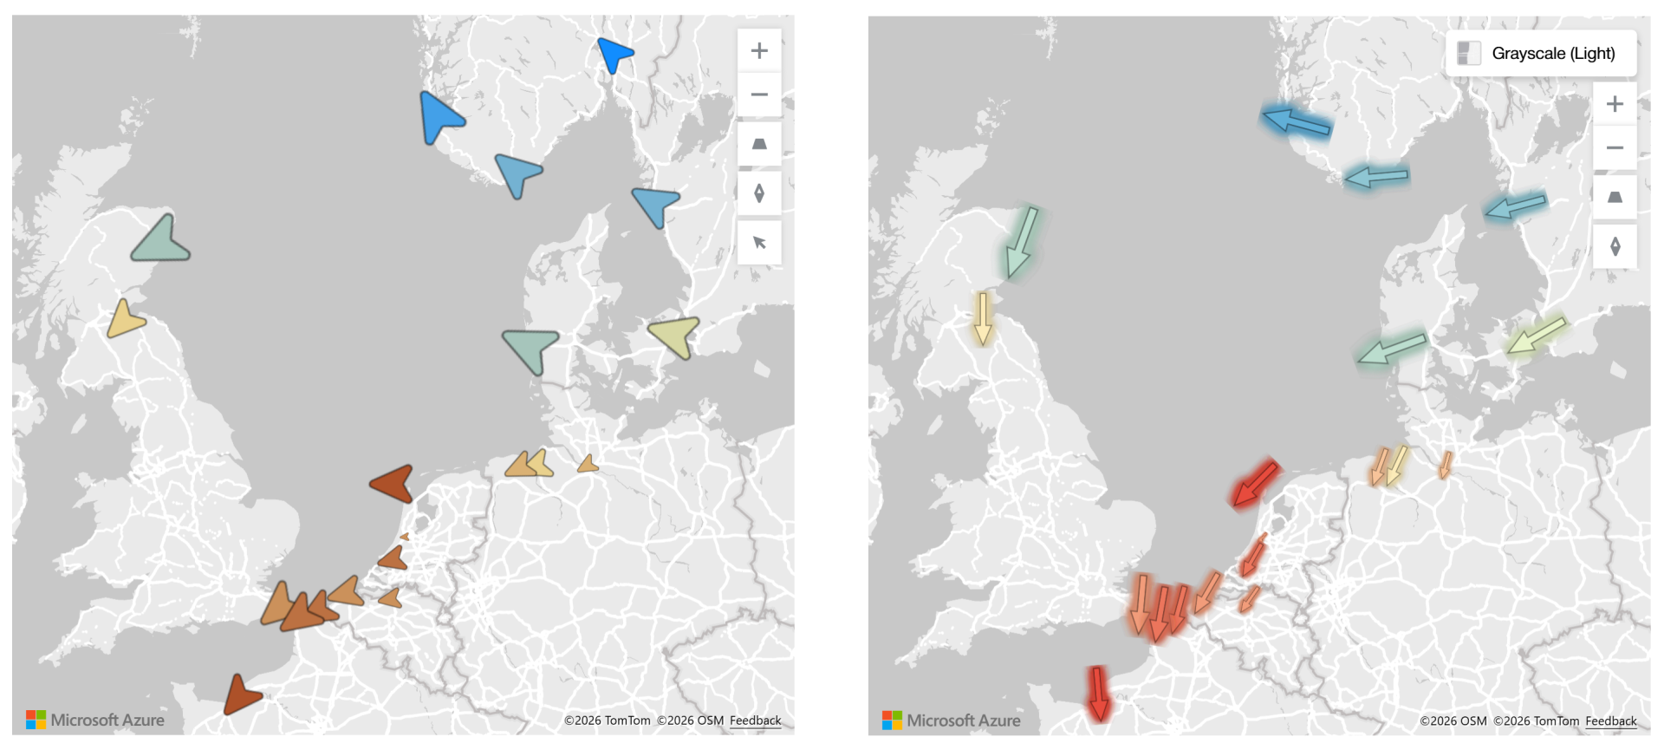Click the pale yellow-green arrow in right map
Viewport: 1664px width, 750px height.
pyautogui.click(x=1536, y=336)
